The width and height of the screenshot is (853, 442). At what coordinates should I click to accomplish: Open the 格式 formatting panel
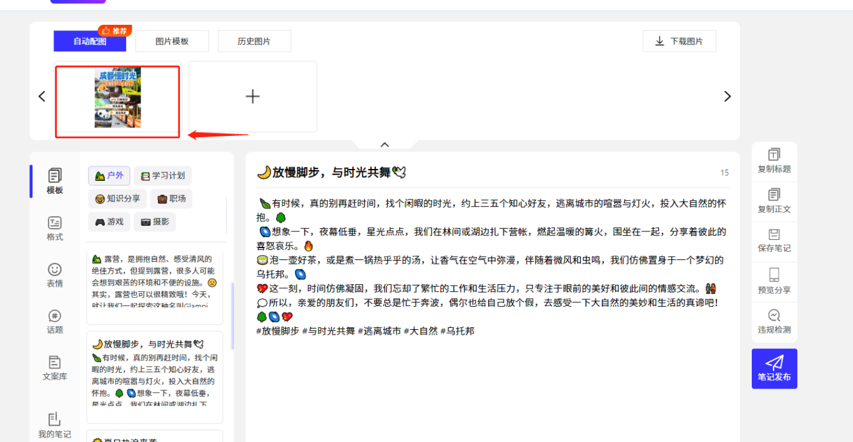(55, 228)
